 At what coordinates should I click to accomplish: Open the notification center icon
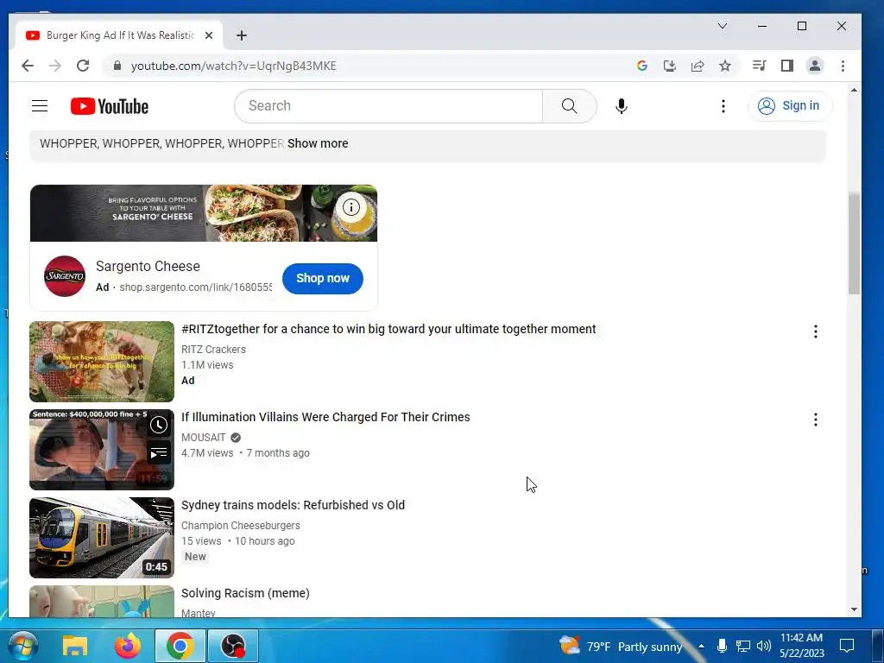coord(847,646)
